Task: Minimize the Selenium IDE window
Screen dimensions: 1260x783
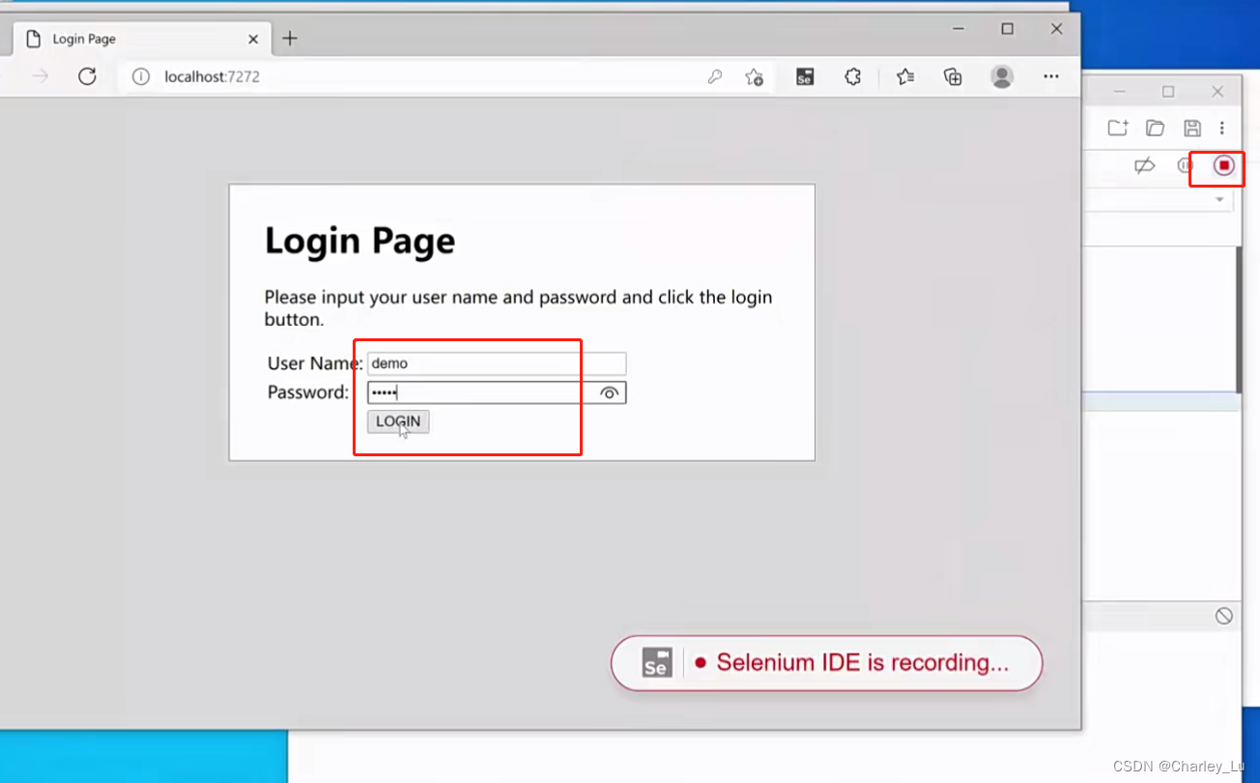Action: [x=1119, y=92]
